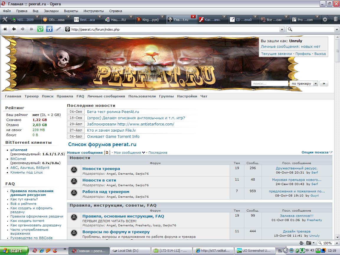Switch to the Best...aca tab

[x=87, y=19]
